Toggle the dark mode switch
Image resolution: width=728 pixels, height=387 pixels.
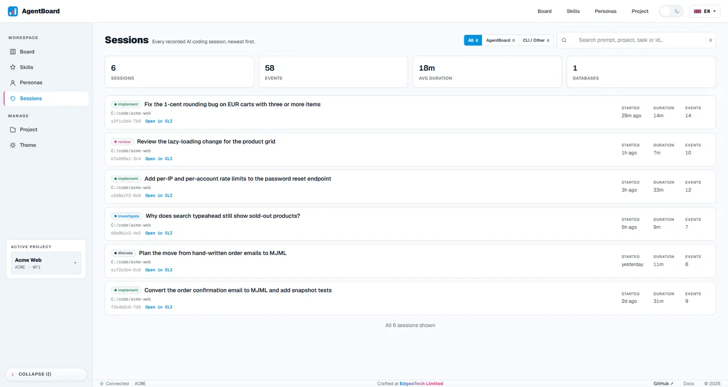[671, 11]
